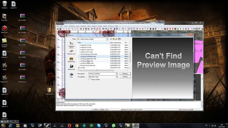The width and height of the screenshot is (228, 128).
Task: Select the capture 5 desktop file
Action: (14, 5)
